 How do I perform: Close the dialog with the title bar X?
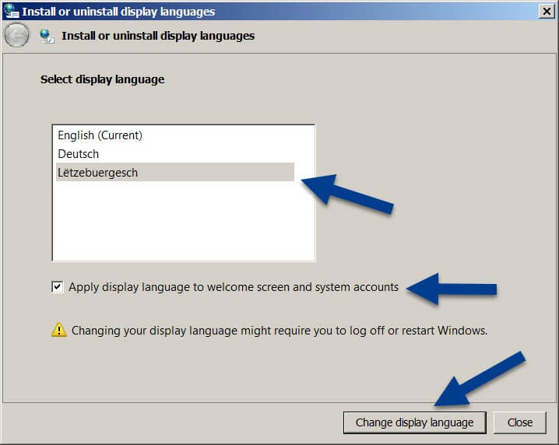547,12
